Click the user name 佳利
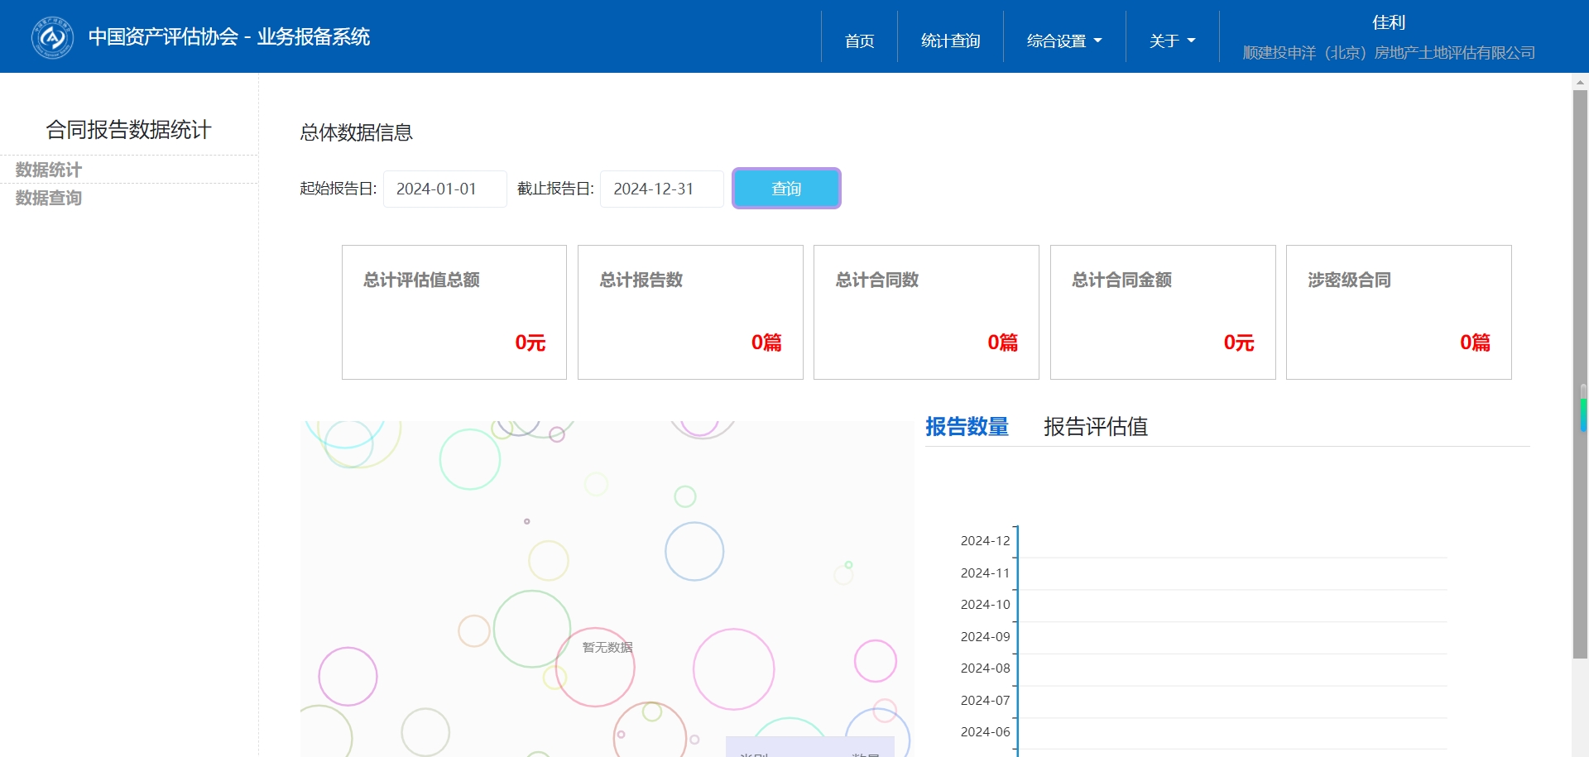Screen dimensions: 1589x757 [x=1388, y=22]
